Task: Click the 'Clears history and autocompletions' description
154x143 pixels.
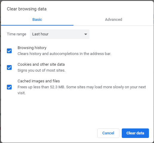Action: click(64, 54)
